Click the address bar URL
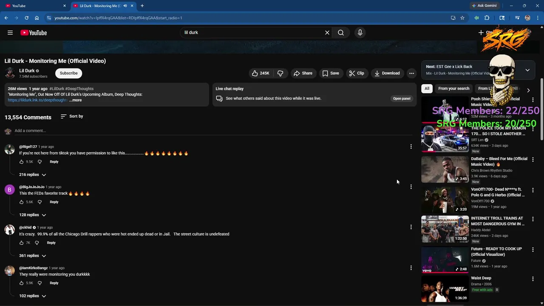Screen dimensions: 544x306 tap(118, 18)
